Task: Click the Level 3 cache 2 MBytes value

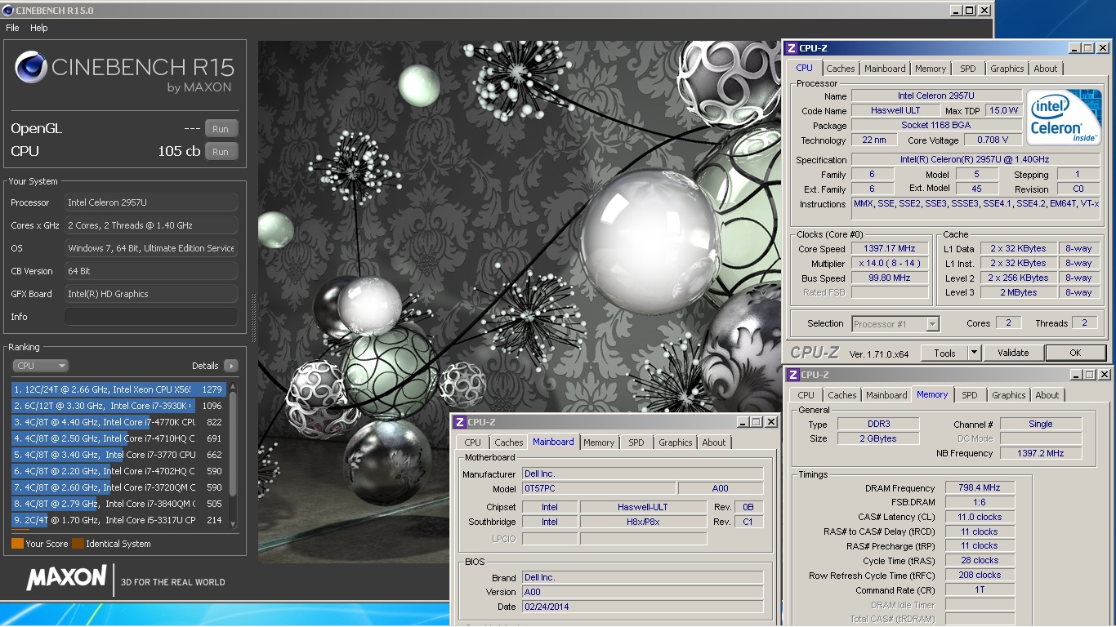Action: (1018, 292)
